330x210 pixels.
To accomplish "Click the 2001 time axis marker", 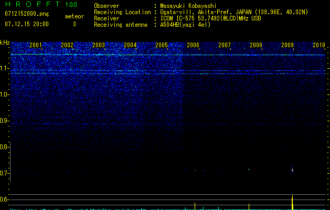I will click(36, 45).
